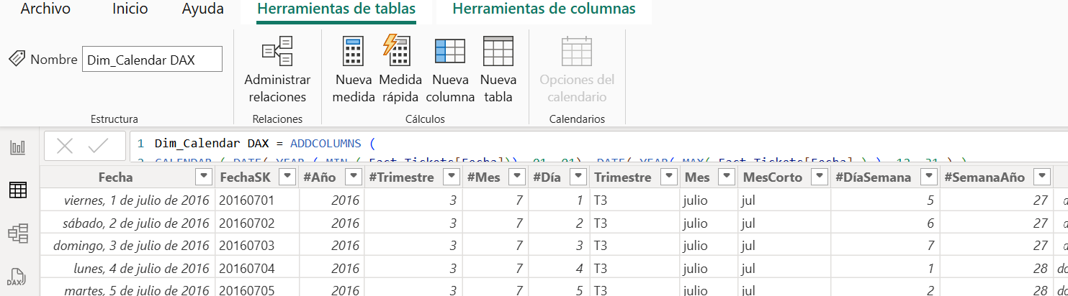The width and height of the screenshot is (1068, 296).
Task: Add a Medida rápida
Action: pos(400,70)
